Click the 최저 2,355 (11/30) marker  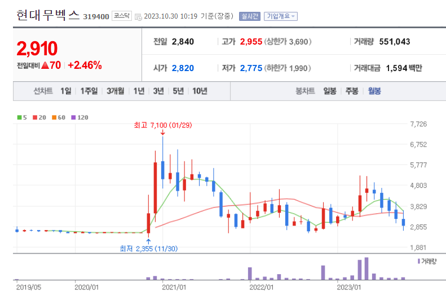coord(149,249)
